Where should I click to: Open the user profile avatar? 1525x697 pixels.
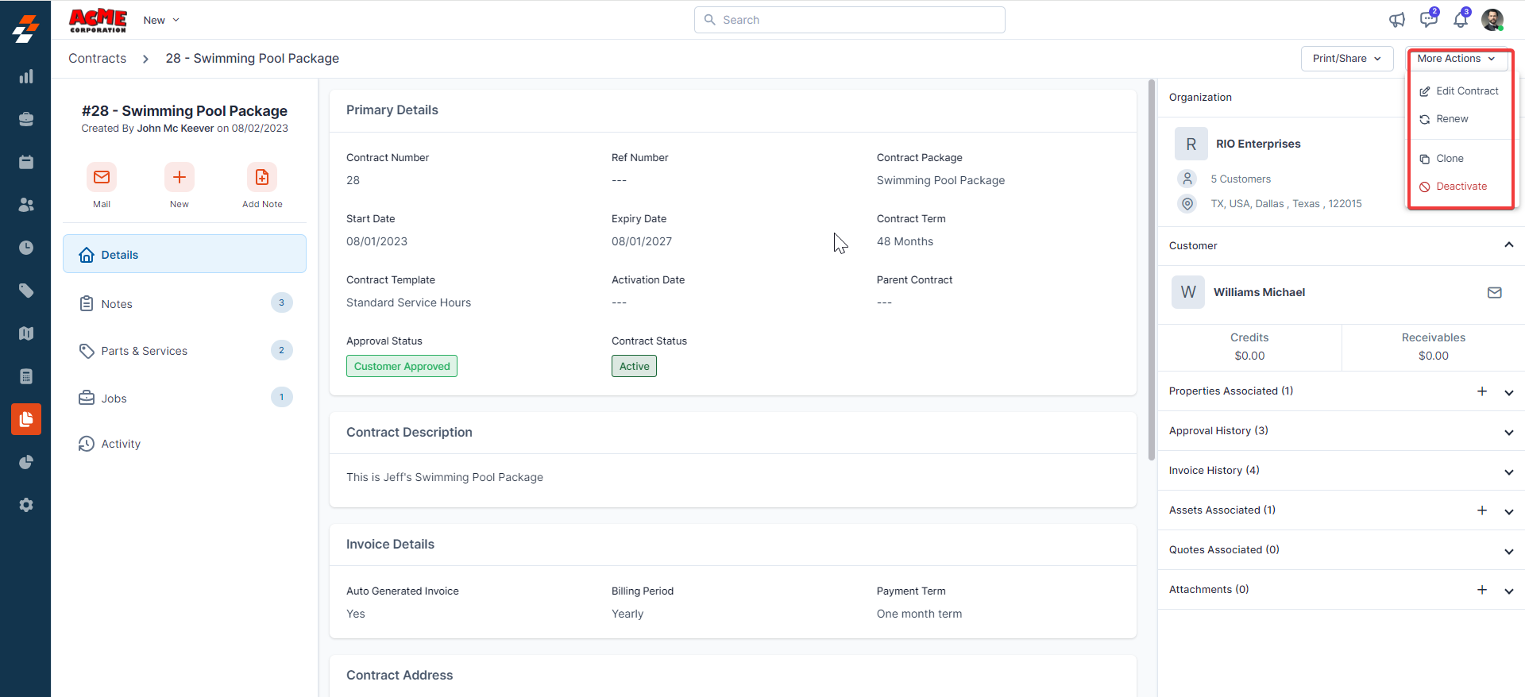[x=1492, y=20]
